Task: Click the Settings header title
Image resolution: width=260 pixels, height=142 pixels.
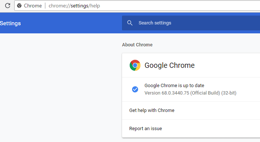Action: click(10, 23)
